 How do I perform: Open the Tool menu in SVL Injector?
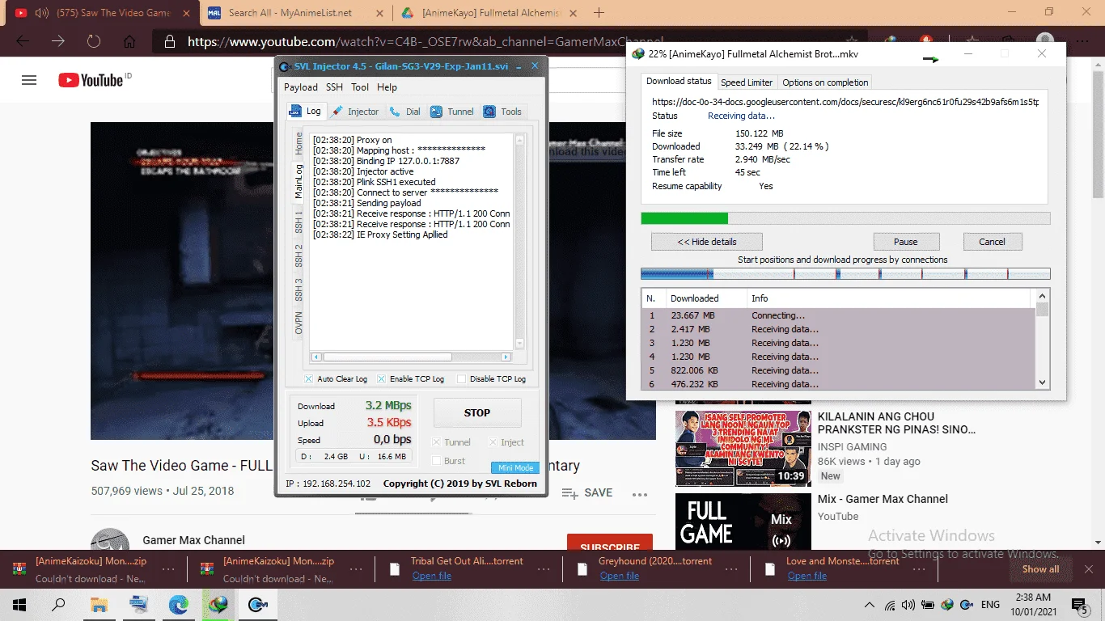[360, 87]
